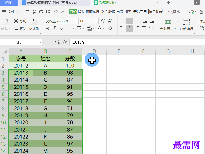This screenshot has height=154, width=205.
Task: Toggle center horizontal alignment
Action: click(x=130, y=28)
